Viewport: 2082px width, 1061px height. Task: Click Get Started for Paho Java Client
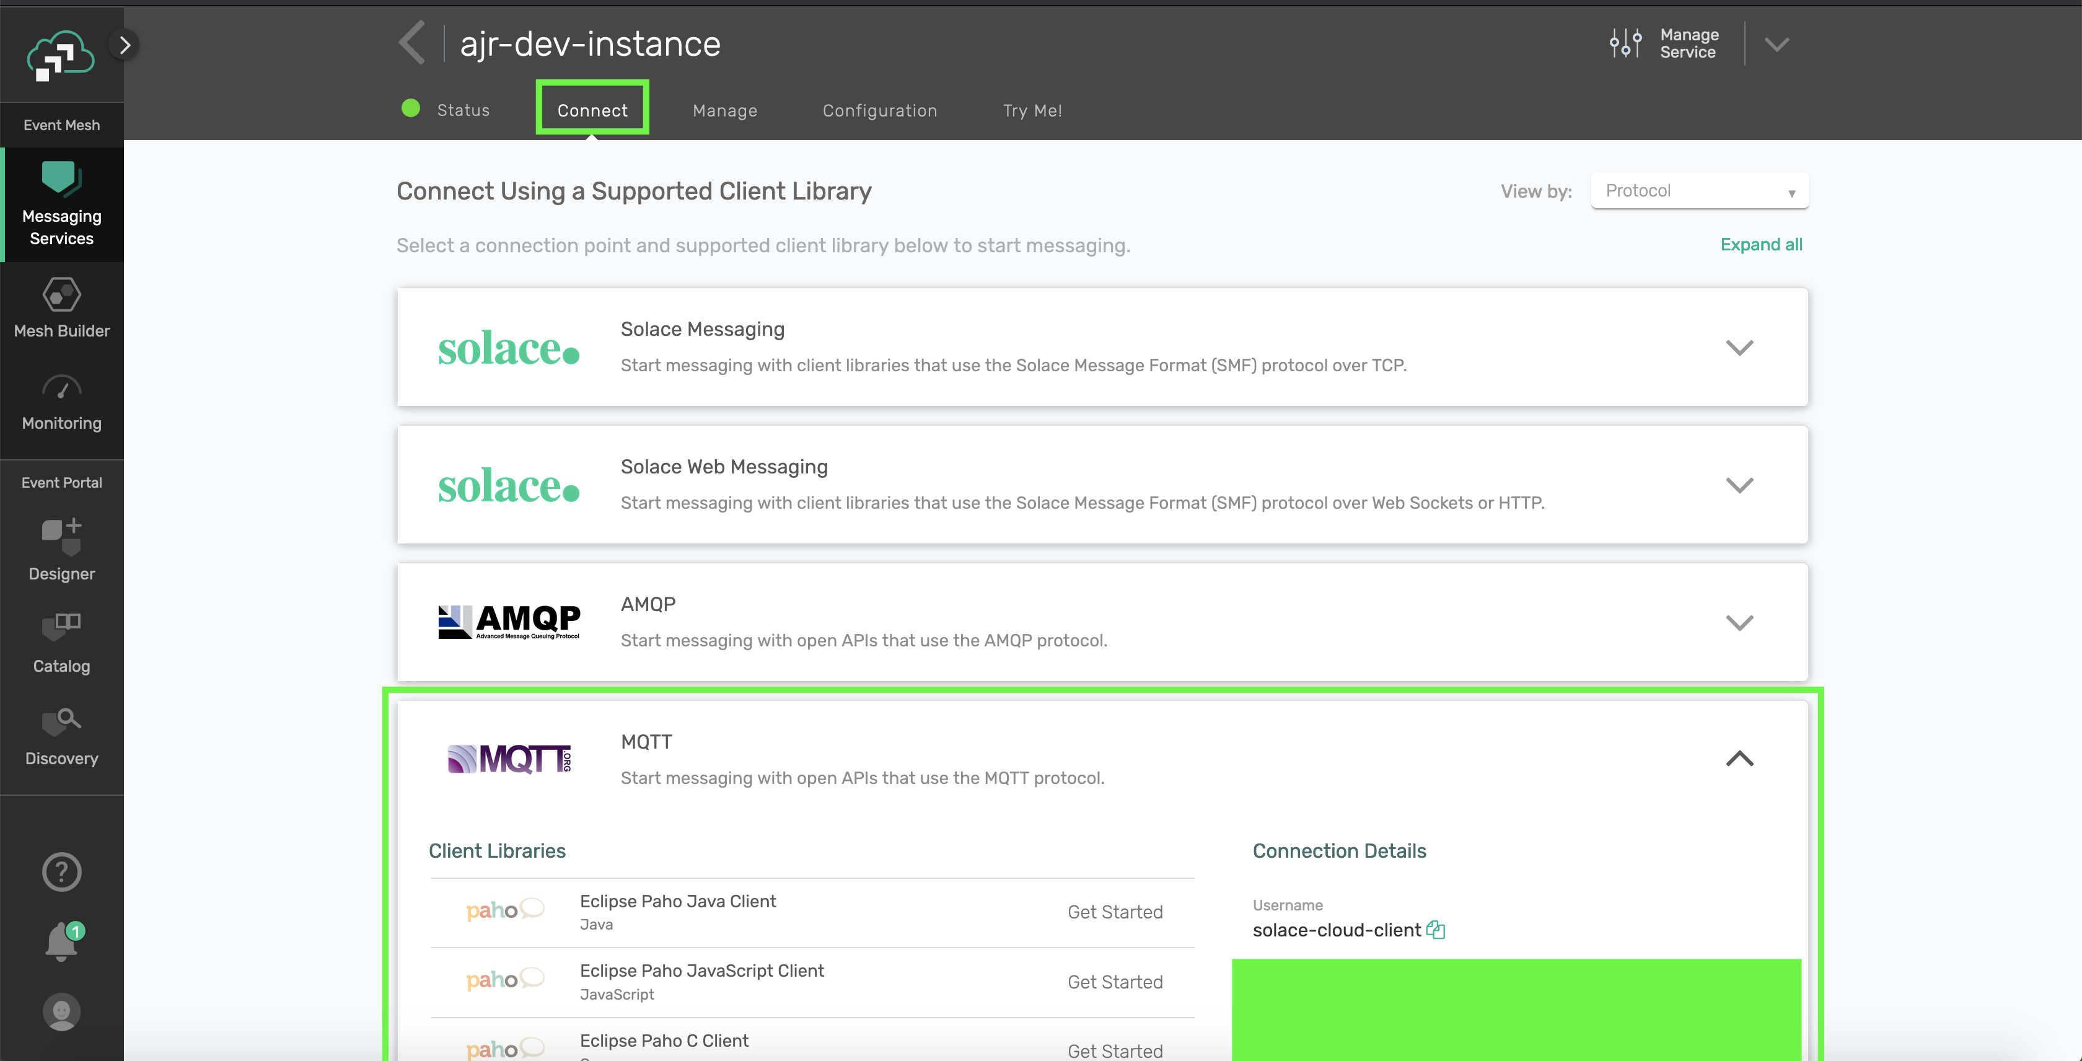[1115, 912]
